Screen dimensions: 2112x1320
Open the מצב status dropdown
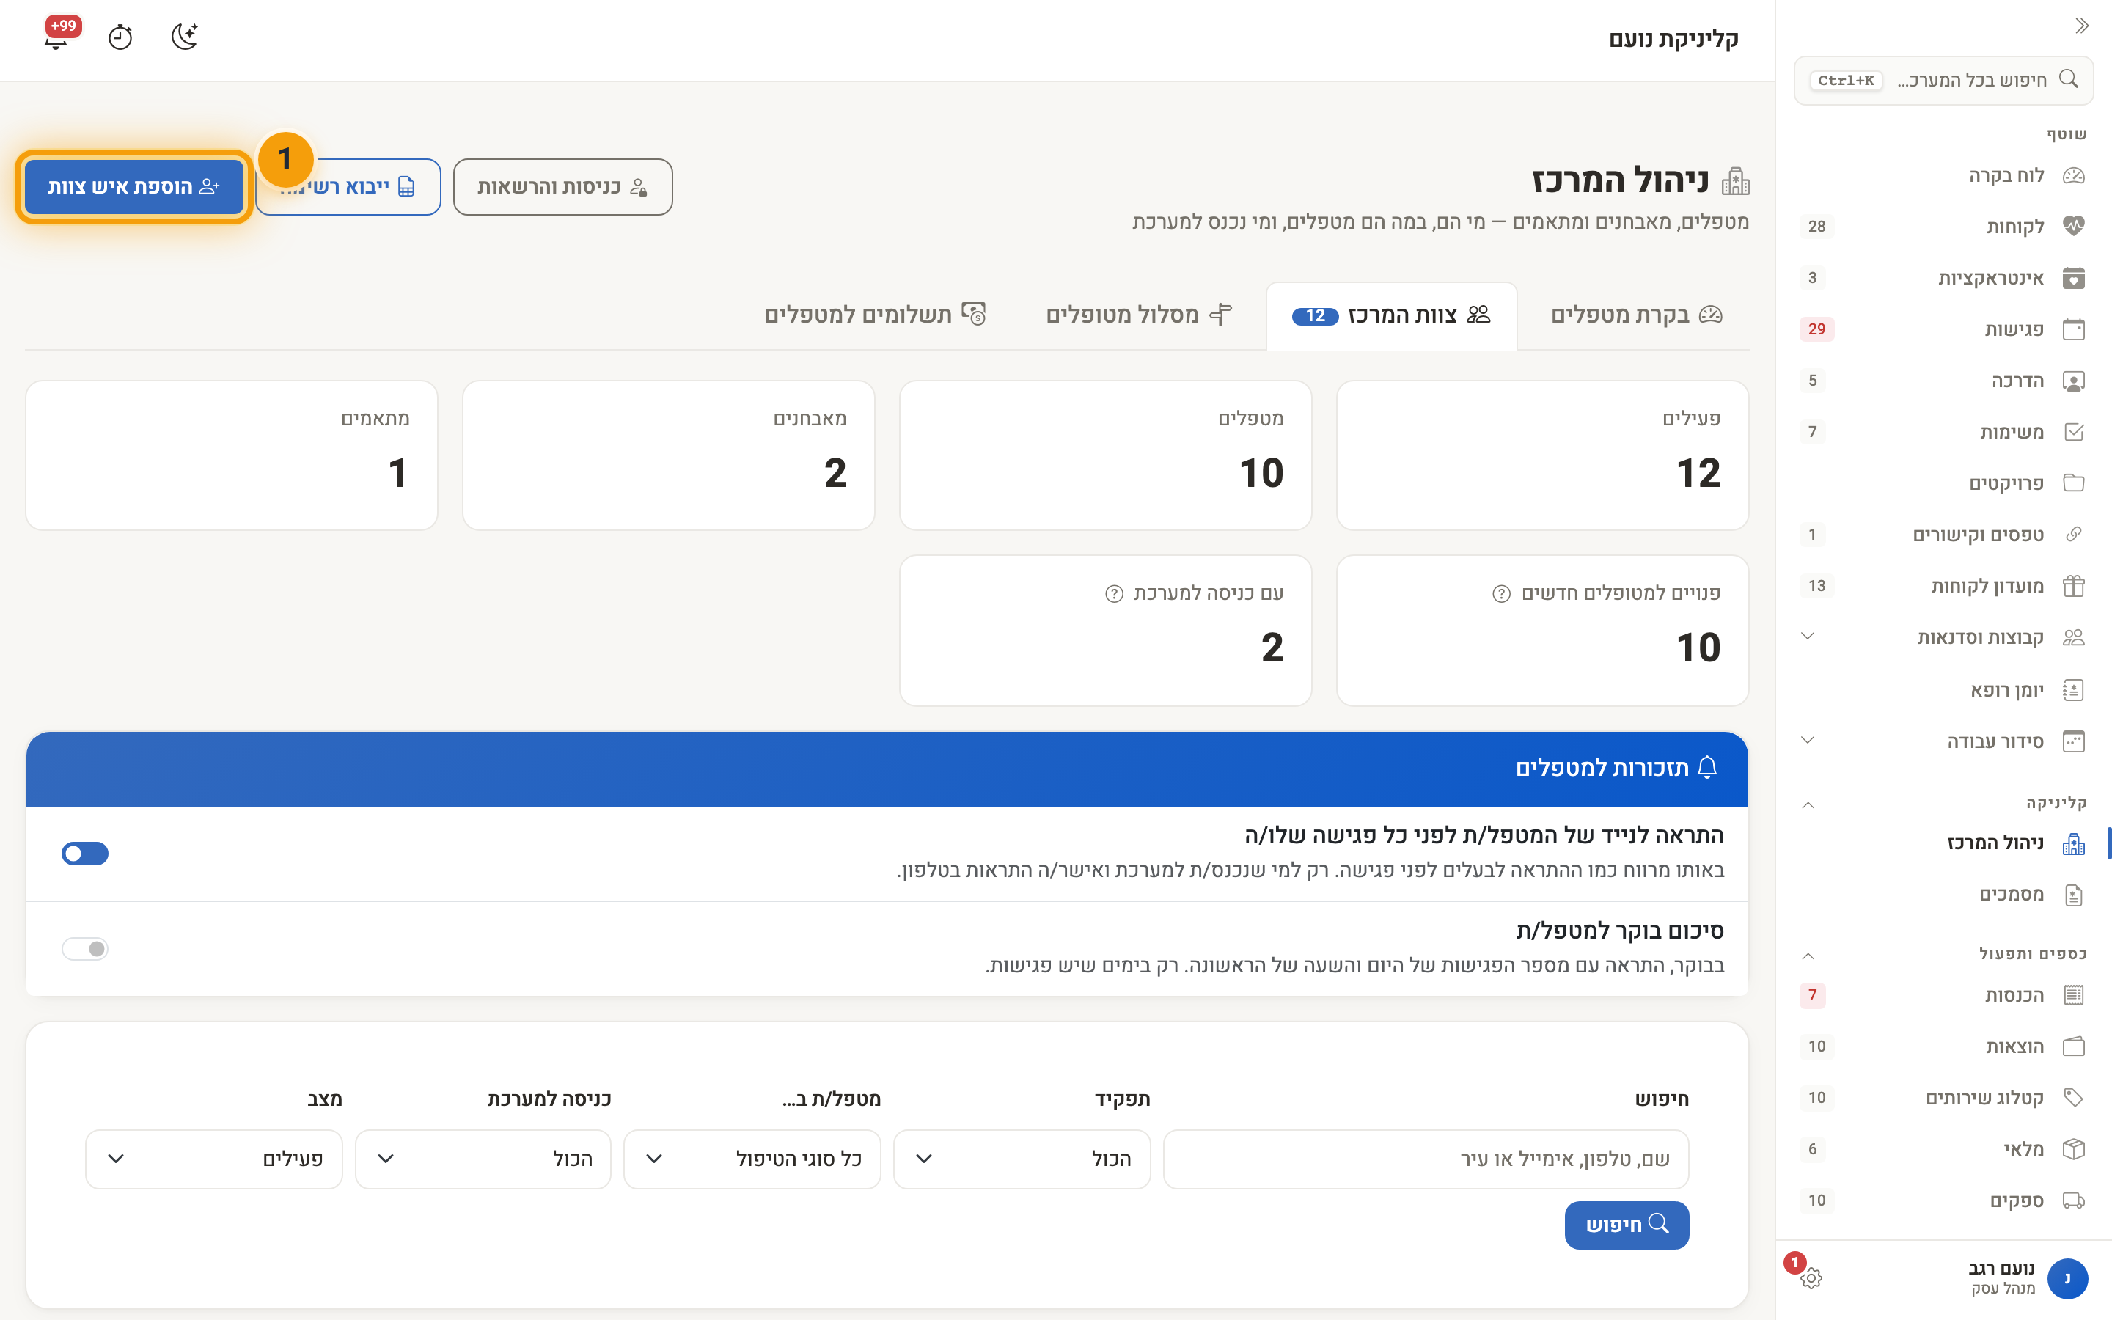[x=214, y=1159]
